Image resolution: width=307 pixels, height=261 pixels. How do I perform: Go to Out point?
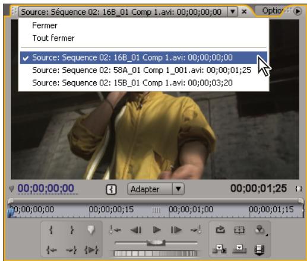click(x=72, y=250)
